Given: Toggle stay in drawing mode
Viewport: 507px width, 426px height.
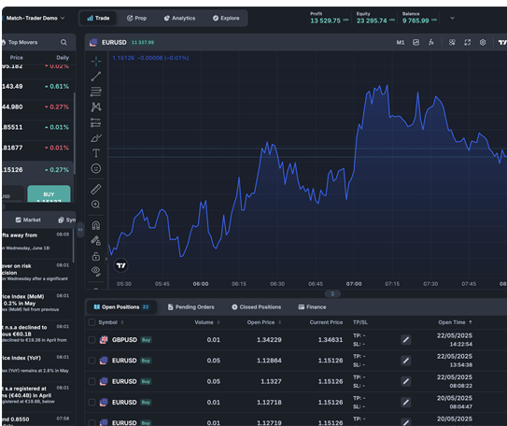Looking at the screenshot, I should (x=96, y=241).
